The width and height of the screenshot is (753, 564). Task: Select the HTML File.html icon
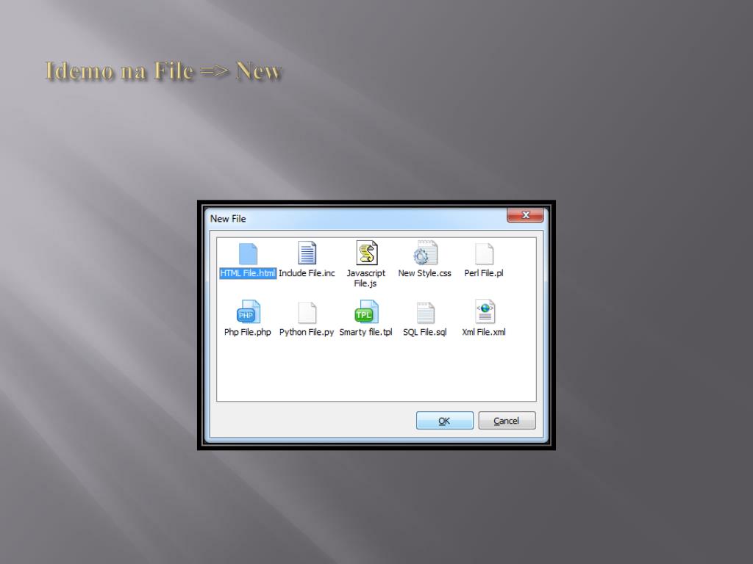pos(248,253)
